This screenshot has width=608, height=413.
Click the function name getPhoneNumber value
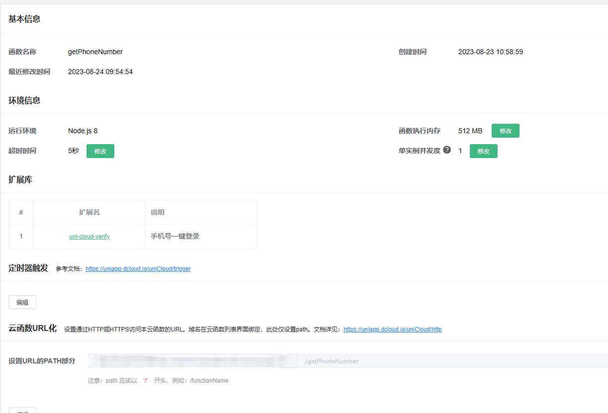(95, 52)
